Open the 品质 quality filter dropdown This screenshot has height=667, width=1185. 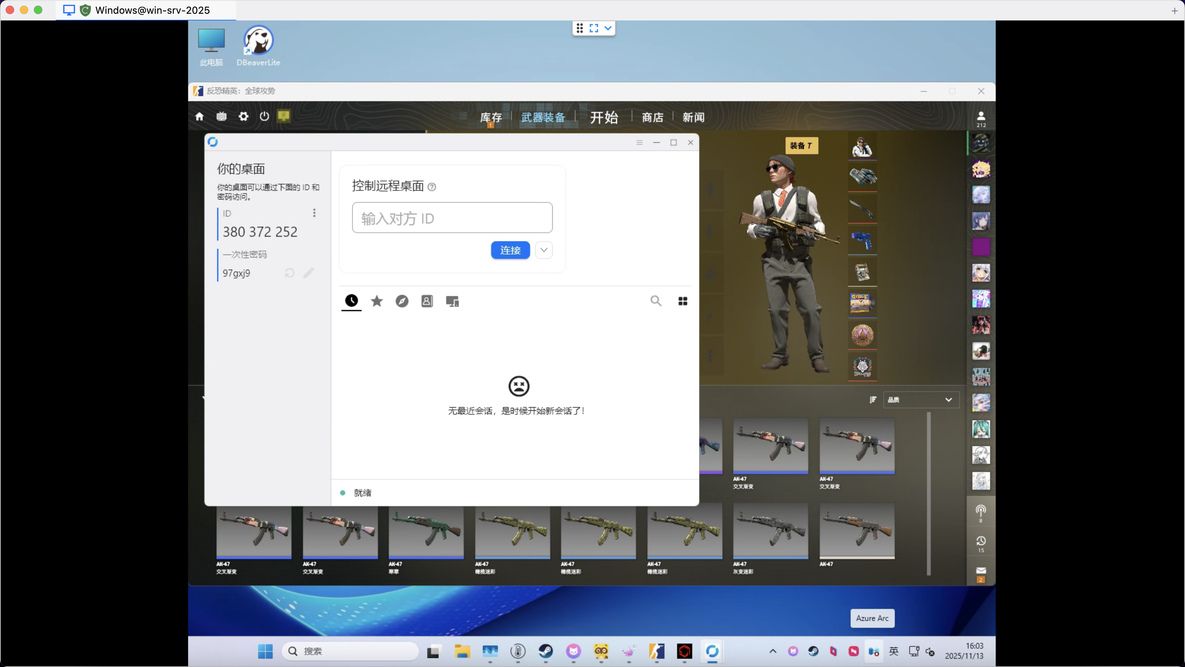(x=920, y=399)
